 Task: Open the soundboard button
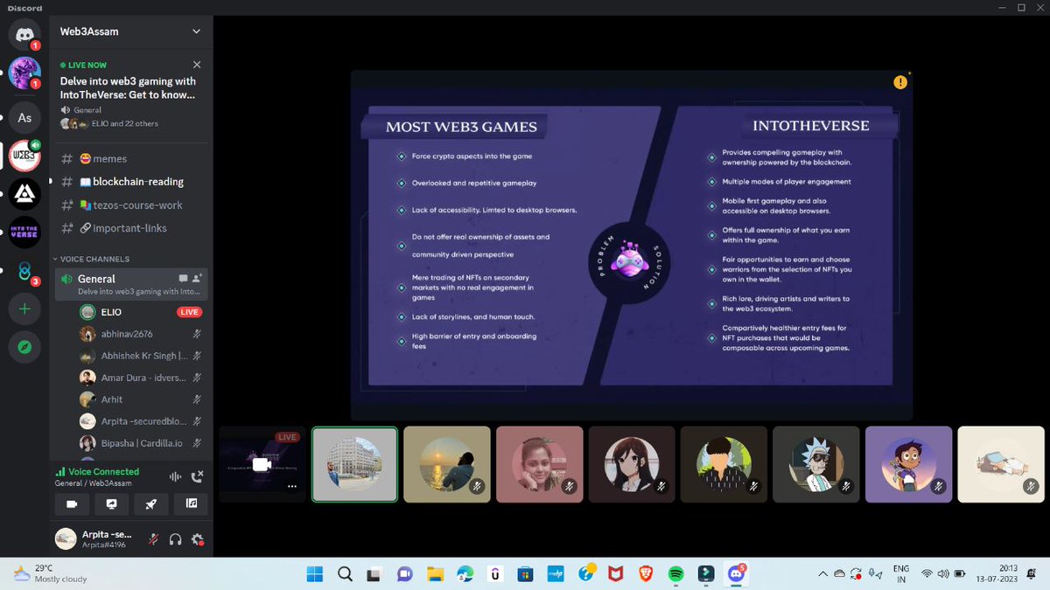point(191,503)
